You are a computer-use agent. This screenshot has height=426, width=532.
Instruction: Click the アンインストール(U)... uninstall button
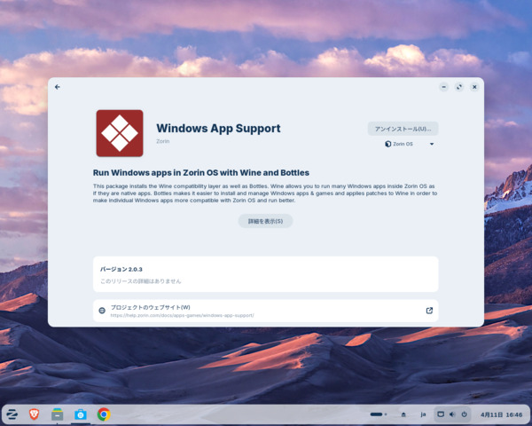[x=403, y=129]
